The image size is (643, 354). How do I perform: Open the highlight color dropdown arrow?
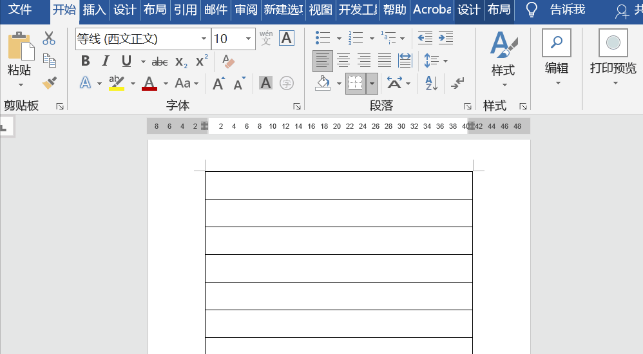pyautogui.click(x=133, y=84)
